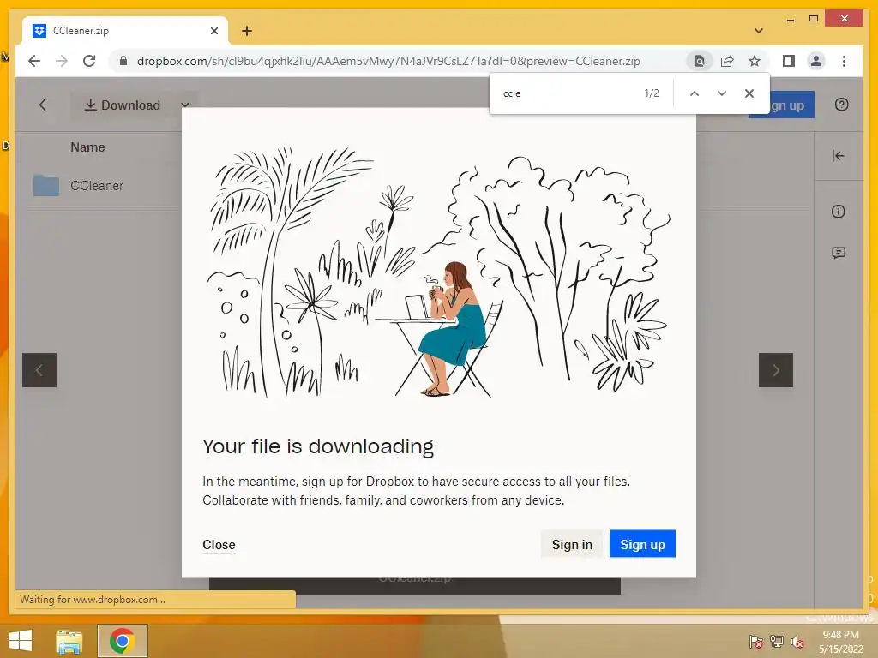Screen dimensions: 878x658
Task: Click the Dropbox Download button
Action: pos(122,105)
